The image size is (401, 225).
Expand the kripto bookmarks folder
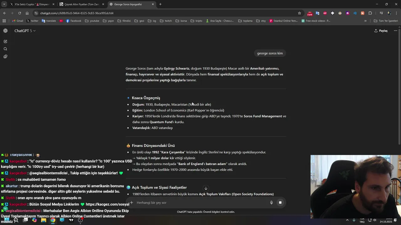click(196, 21)
